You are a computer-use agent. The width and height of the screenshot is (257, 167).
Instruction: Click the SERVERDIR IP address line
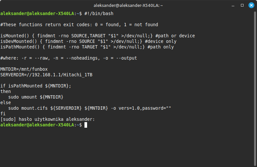pyautogui.click(x=46, y=75)
